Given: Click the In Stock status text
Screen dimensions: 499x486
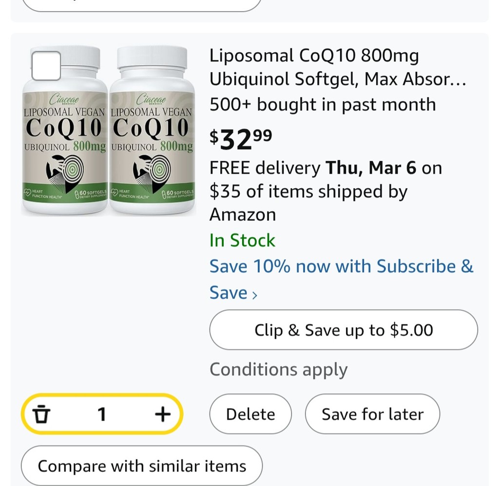Looking at the screenshot, I should click(242, 240).
